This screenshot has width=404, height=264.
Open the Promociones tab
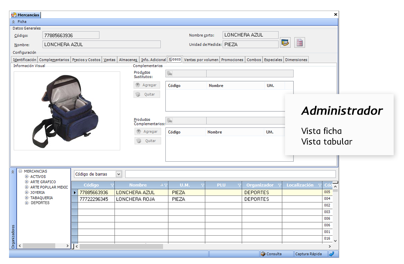pos(232,60)
